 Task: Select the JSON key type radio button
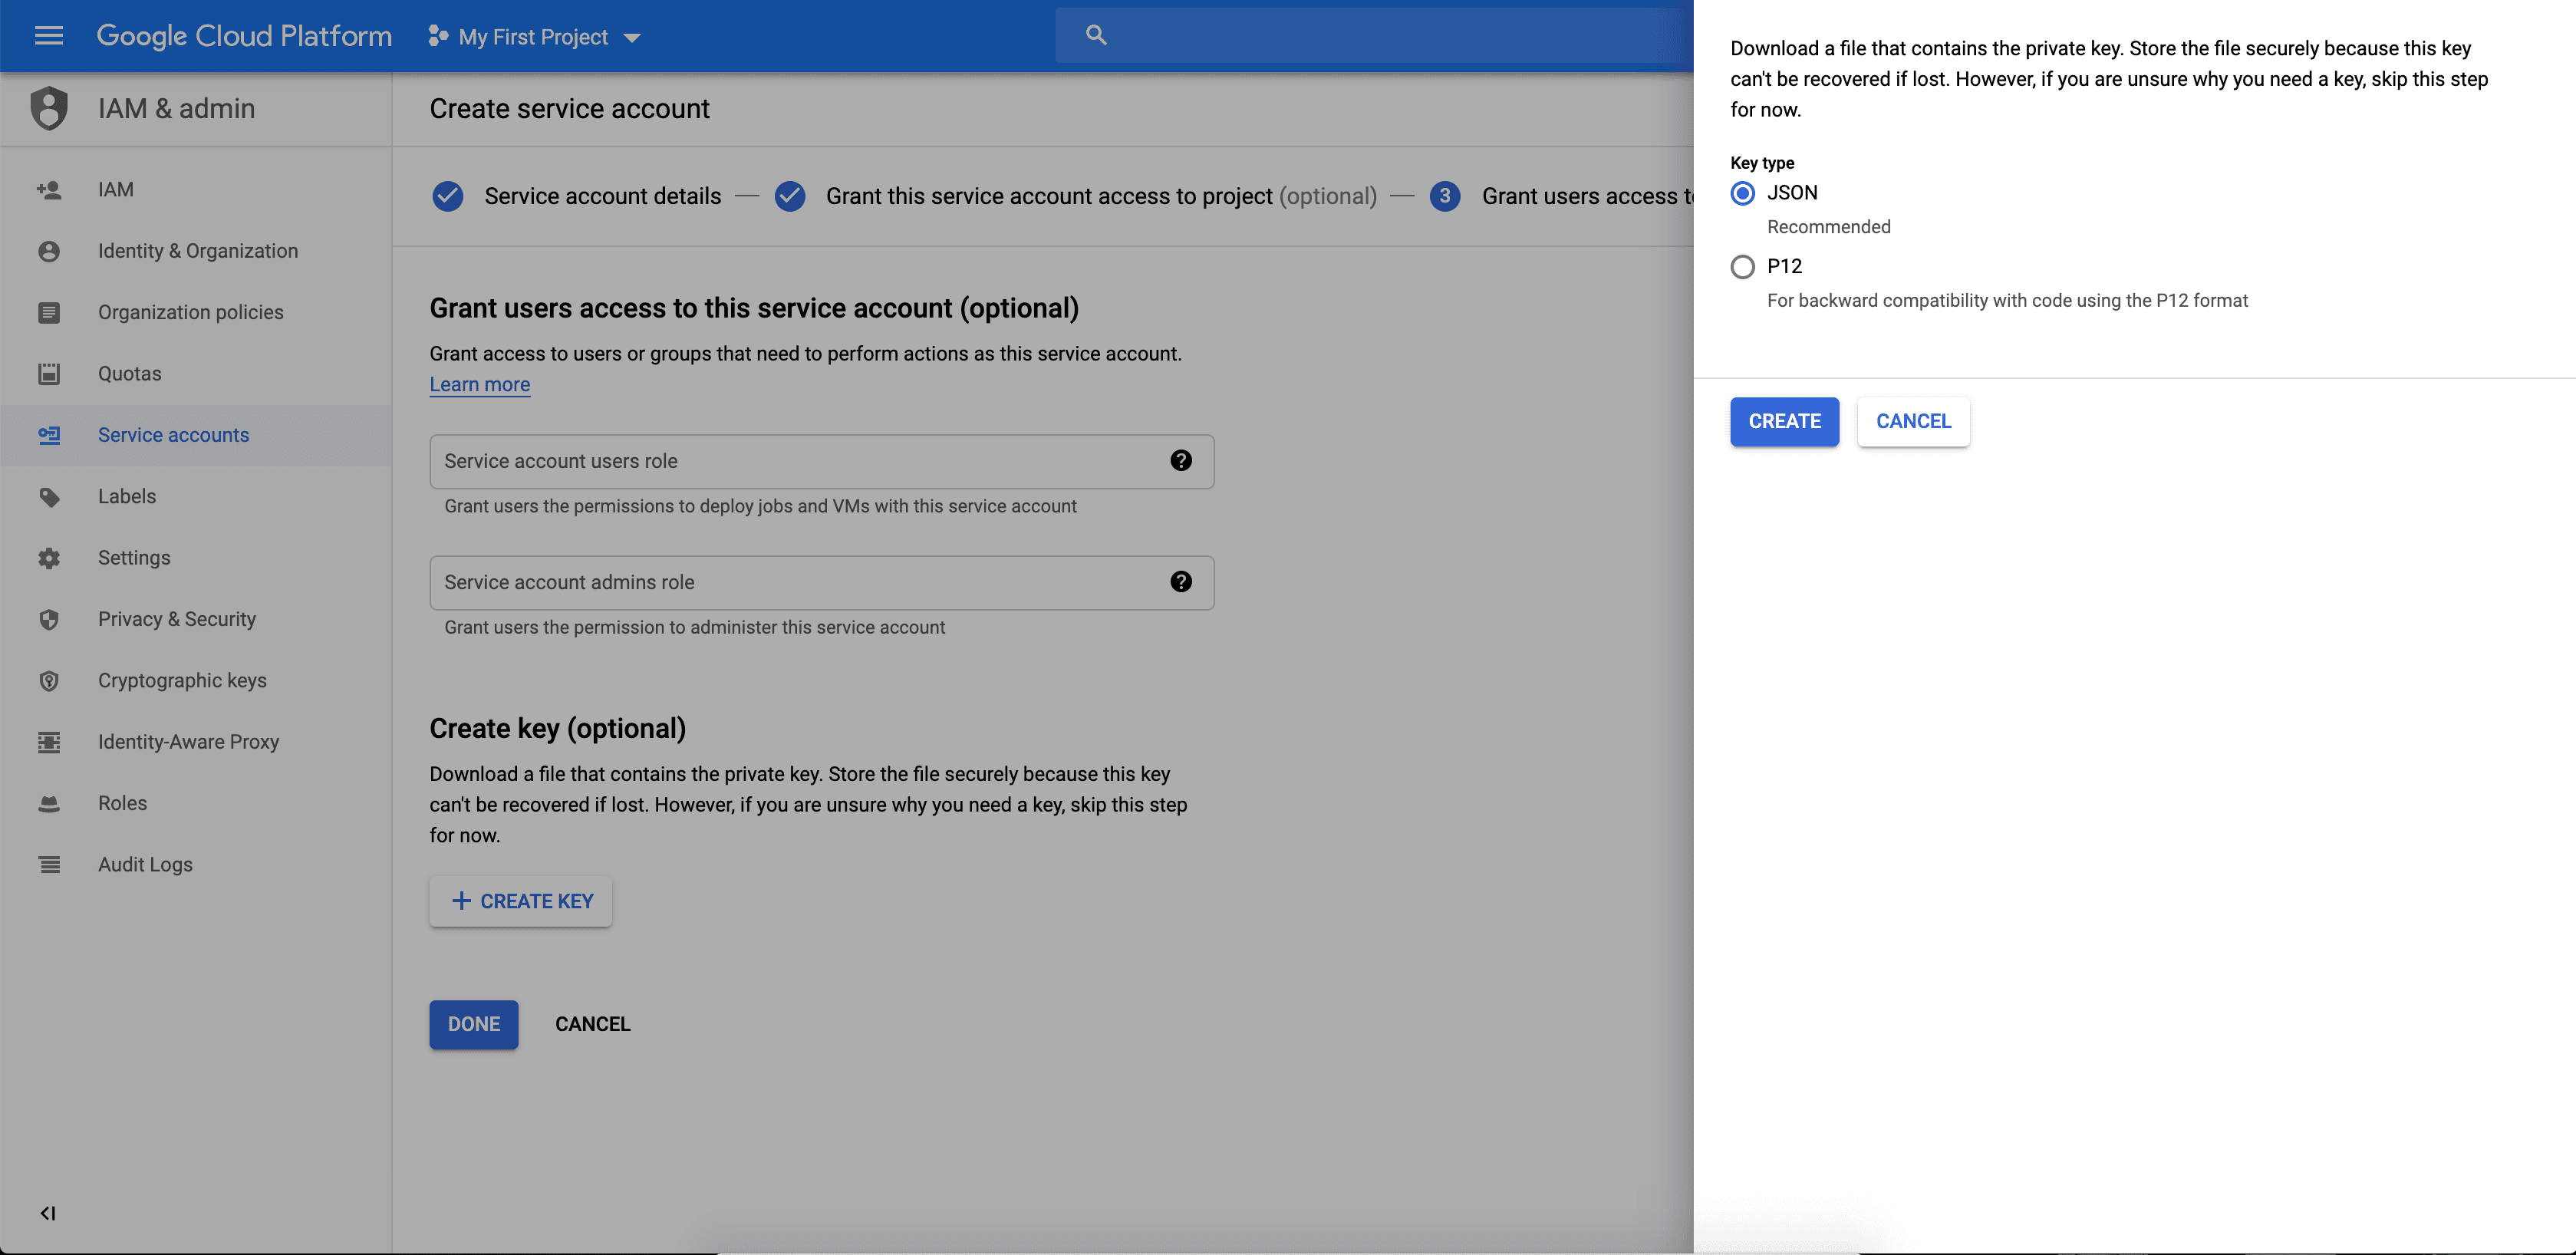1742,193
